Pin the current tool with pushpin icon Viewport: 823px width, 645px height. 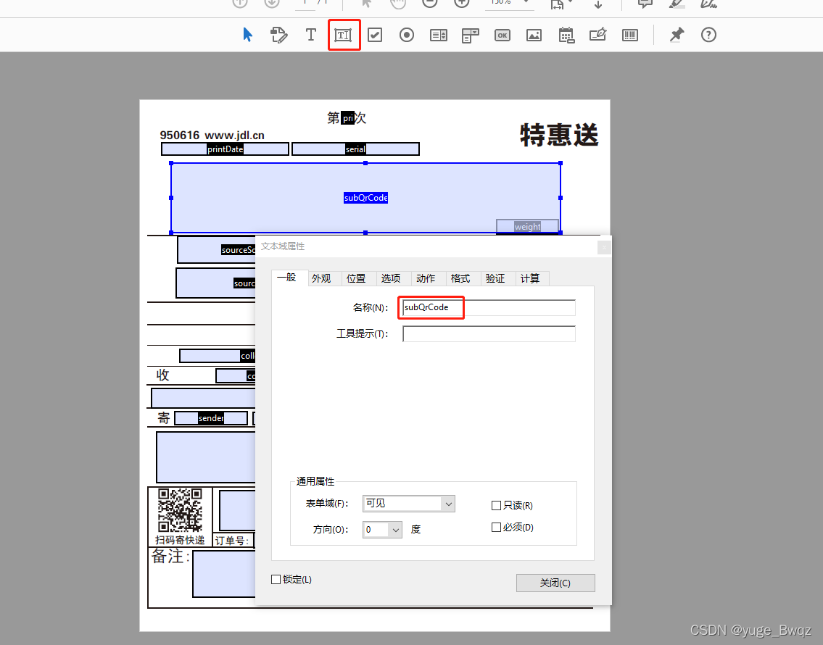pos(677,35)
